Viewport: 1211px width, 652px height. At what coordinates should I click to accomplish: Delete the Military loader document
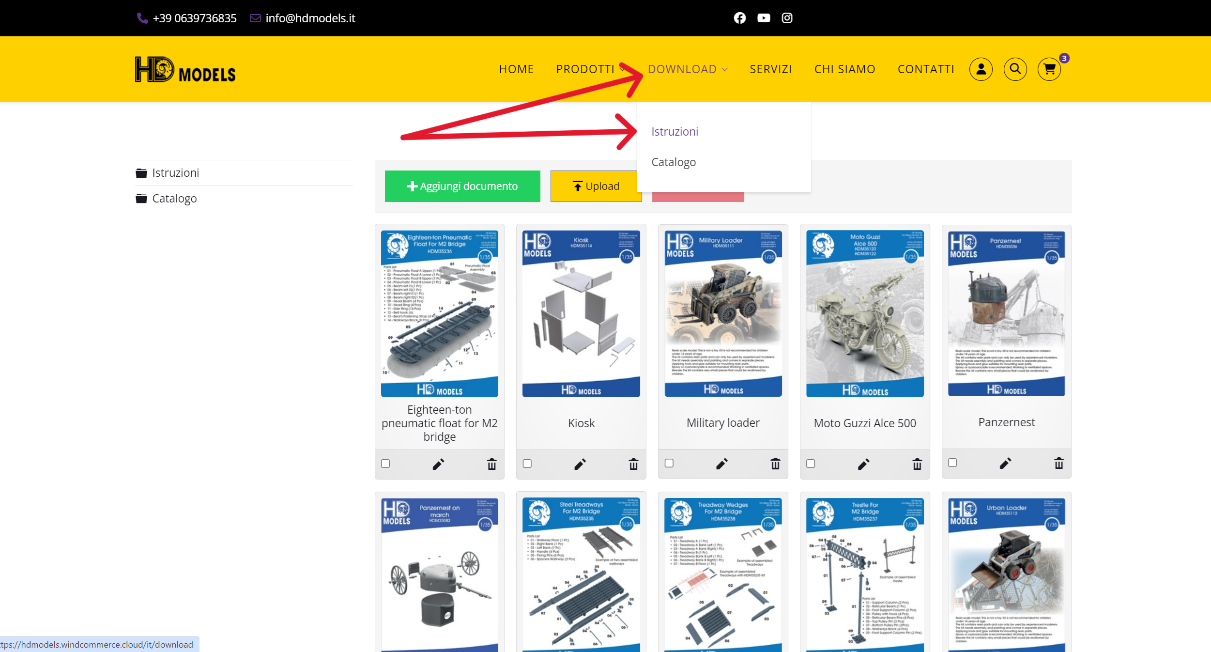coord(775,464)
